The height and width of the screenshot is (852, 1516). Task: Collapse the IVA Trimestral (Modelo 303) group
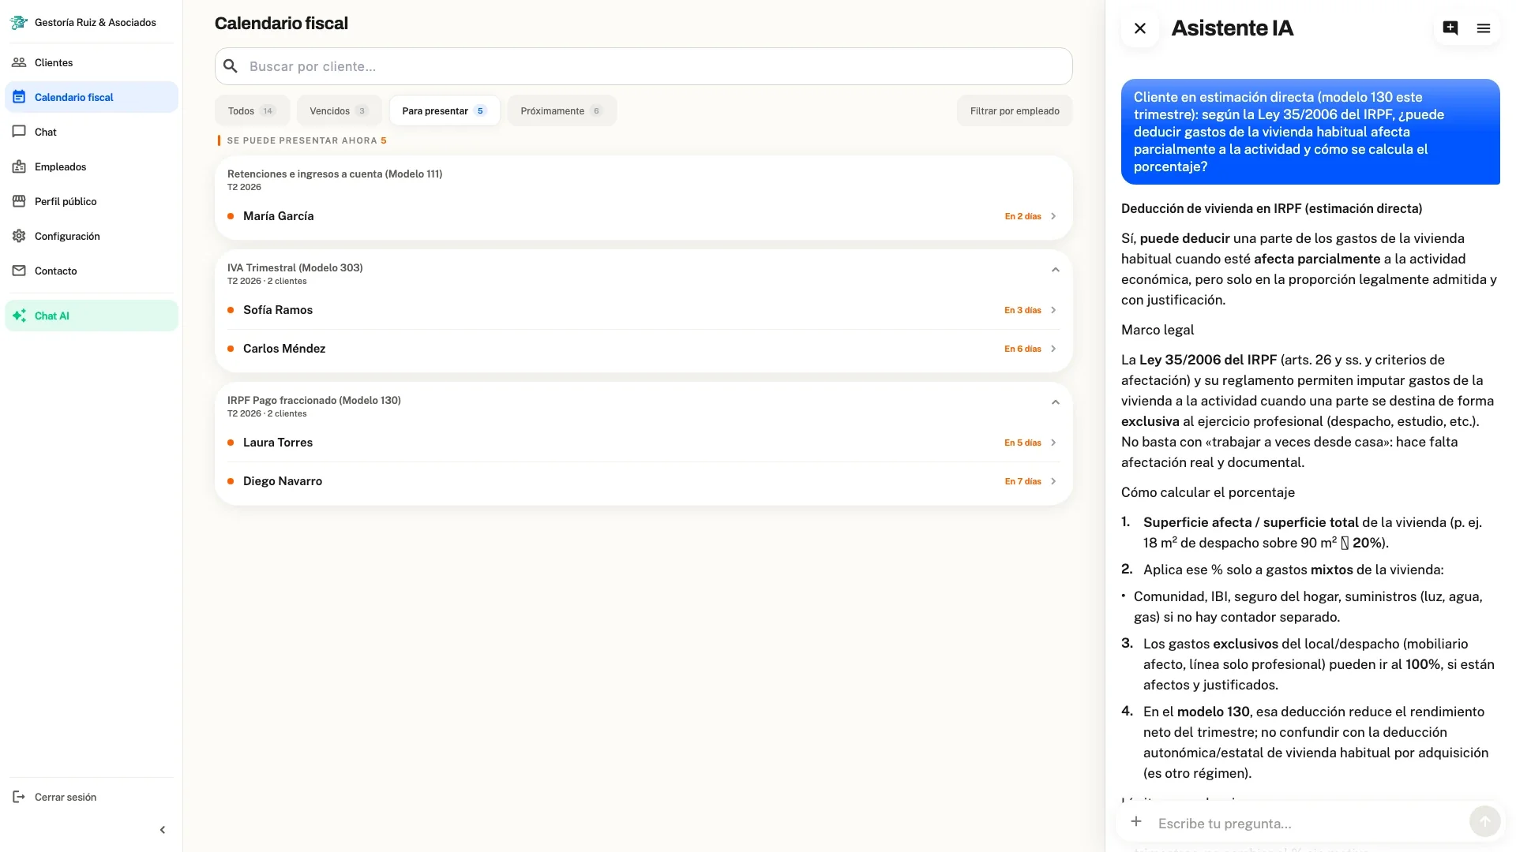(1056, 270)
